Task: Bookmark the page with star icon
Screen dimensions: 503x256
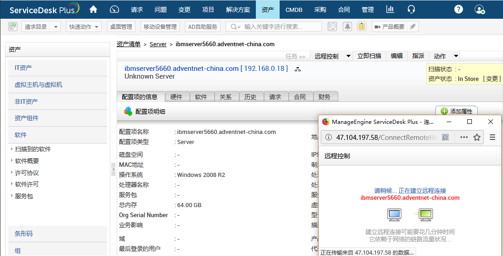Action: pos(477,138)
